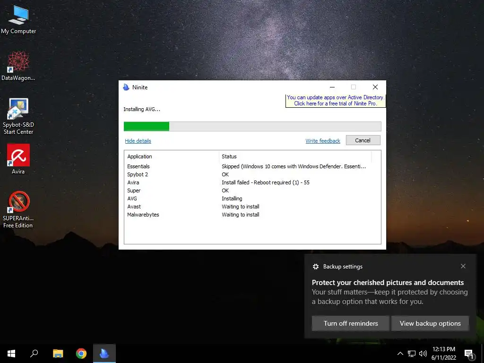This screenshot has width=484, height=363.
Task: Click the Ninite Pro free trial banner
Action: [336, 101]
